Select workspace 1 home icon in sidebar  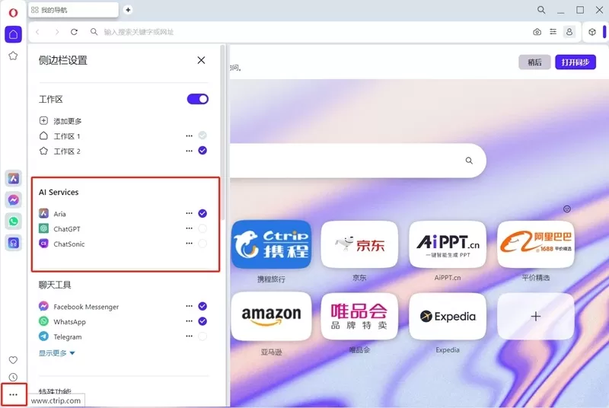(x=13, y=34)
